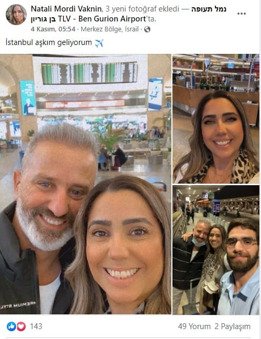Click Merkez Bölge, İsrail location
261x339 pixels.
pos(110,29)
